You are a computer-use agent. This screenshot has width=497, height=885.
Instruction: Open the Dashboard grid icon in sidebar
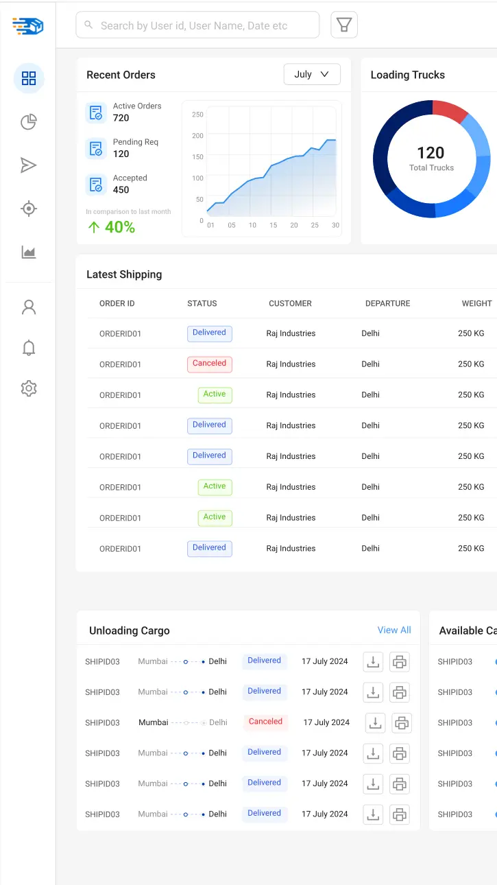click(29, 78)
